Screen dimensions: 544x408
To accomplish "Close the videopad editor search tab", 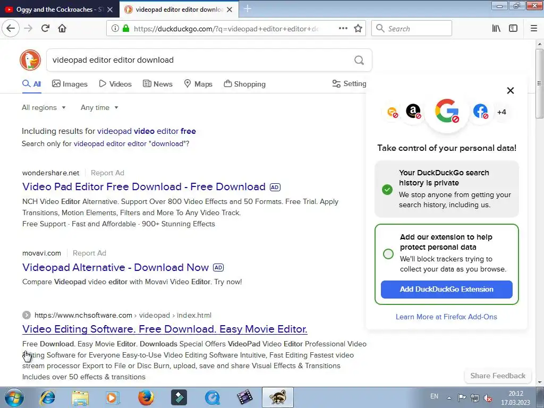I will click(229, 10).
